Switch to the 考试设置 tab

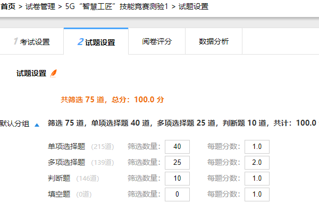point(32,41)
